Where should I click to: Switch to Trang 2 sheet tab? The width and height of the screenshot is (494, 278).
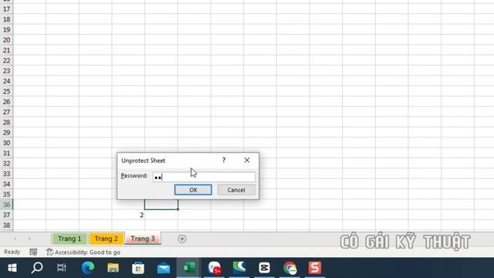point(107,239)
